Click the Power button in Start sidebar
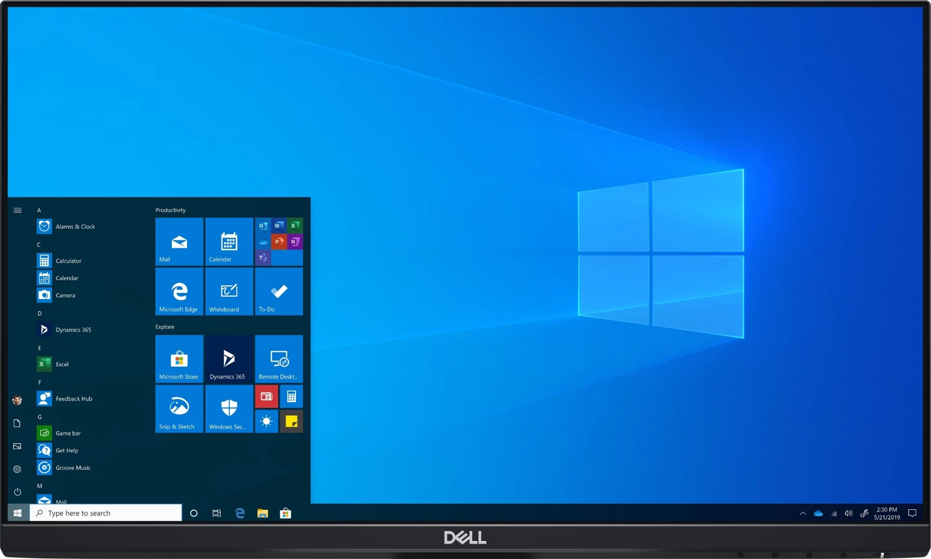Viewport: 931px width, 559px height. point(17,492)
